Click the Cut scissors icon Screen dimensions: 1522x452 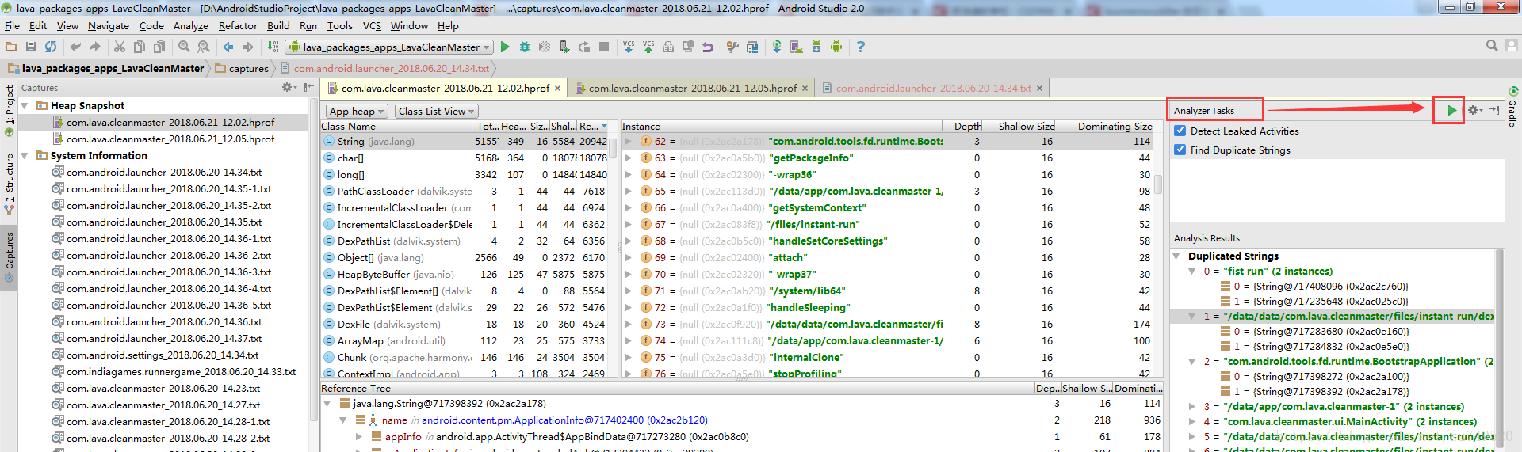pyautogui.click(x=120, y=47)
